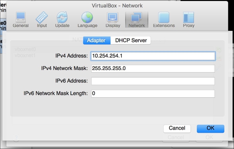
Task: Click the IPv4 Network Mask field
Action: pyautogui.click(x=153, y=68)
